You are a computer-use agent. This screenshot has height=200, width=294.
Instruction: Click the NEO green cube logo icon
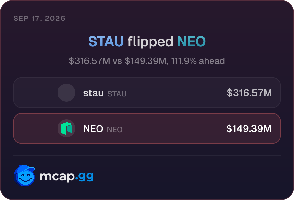click(66, 128)
